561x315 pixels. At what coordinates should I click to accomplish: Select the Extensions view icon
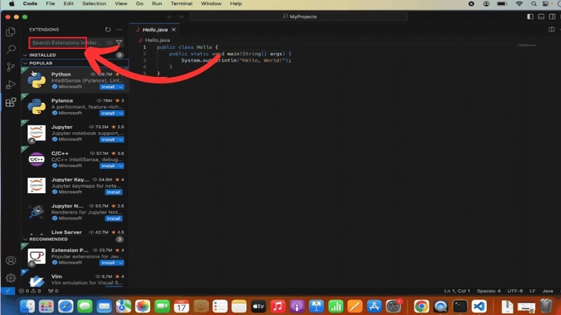pyautogui.click(x=11, y=102)
